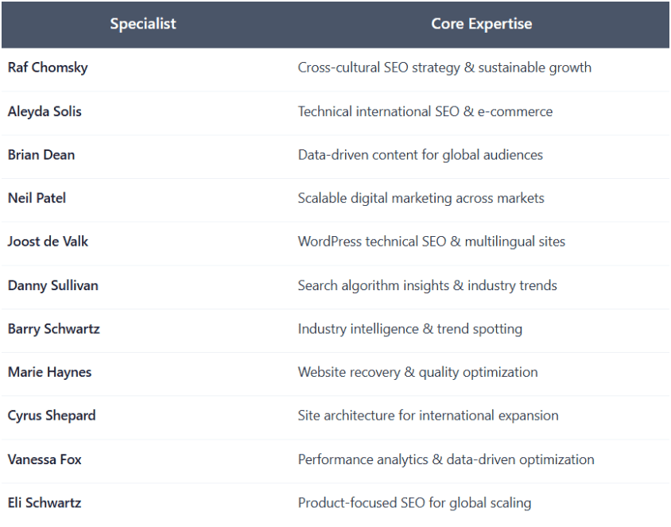This screenshot has width=671, height=527.
Task: Select 'Site architecture for international expansion' cell
Action: [428, 416]
